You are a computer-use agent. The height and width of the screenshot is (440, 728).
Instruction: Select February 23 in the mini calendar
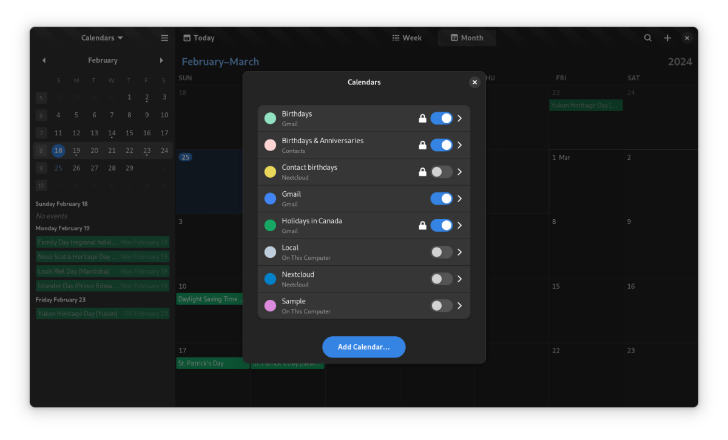click(147, 151)
